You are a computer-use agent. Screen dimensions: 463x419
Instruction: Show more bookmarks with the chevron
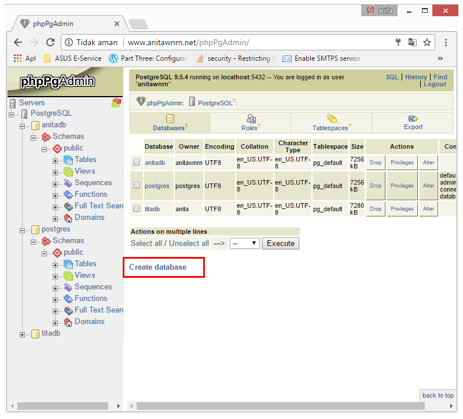(440, 58)
